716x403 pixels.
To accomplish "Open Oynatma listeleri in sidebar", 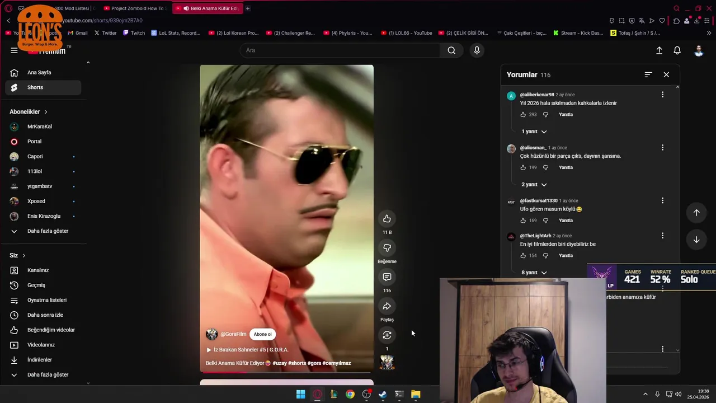I will pos(43,300).
